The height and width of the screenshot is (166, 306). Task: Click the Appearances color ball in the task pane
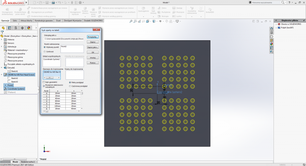(x=272, y=43)
